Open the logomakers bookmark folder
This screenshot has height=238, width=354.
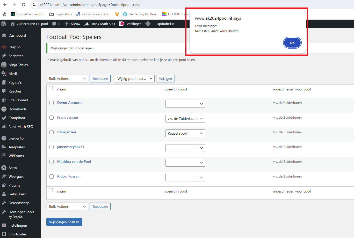point(61,14)
